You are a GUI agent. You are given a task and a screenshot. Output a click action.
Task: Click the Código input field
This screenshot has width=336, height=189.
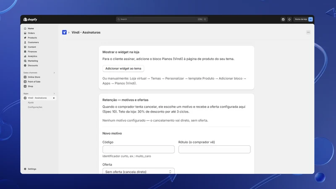pyautogui.click(x=139, y=150)
